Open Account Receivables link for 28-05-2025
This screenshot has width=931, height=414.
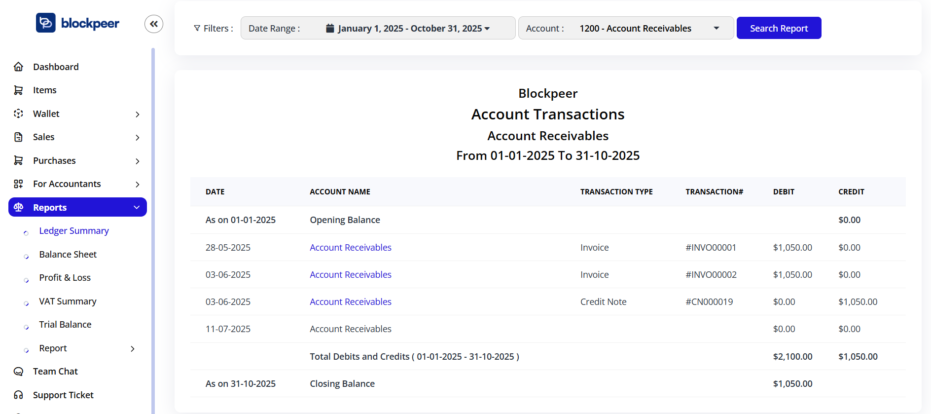click(350, 247)
